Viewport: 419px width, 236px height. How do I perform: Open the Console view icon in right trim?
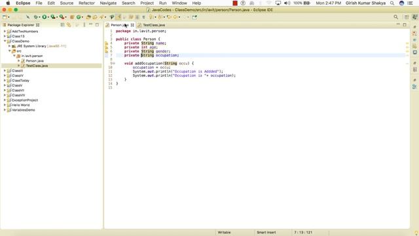coord(414,52)
